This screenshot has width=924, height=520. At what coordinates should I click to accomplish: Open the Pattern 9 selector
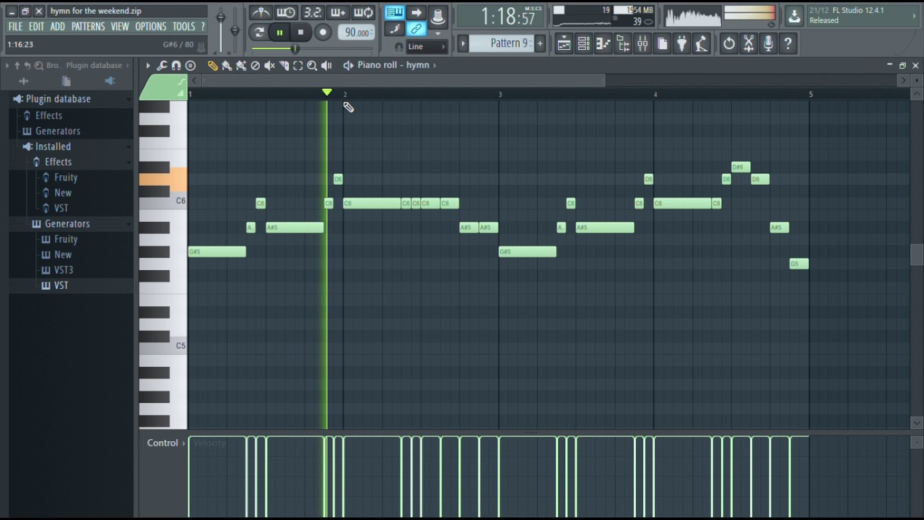[502, 43]
